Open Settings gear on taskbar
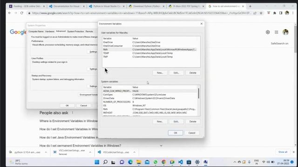 [197, 162]
